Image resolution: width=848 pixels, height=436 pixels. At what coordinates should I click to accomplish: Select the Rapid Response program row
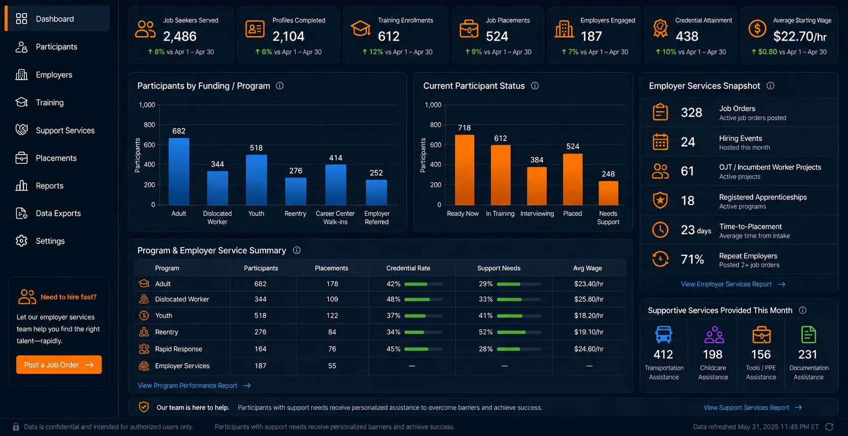tap(380, 349)
